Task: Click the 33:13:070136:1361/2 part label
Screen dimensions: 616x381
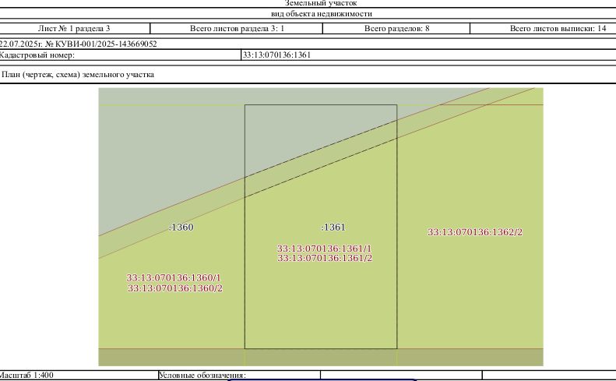Action: (x=325, y=258)
